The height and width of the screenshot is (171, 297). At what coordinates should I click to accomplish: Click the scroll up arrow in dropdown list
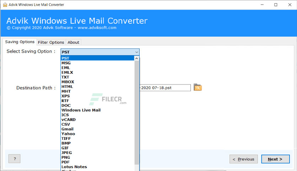[136, 58]
